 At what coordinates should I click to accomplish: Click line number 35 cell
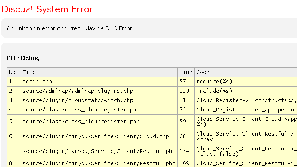pos(186,110)
